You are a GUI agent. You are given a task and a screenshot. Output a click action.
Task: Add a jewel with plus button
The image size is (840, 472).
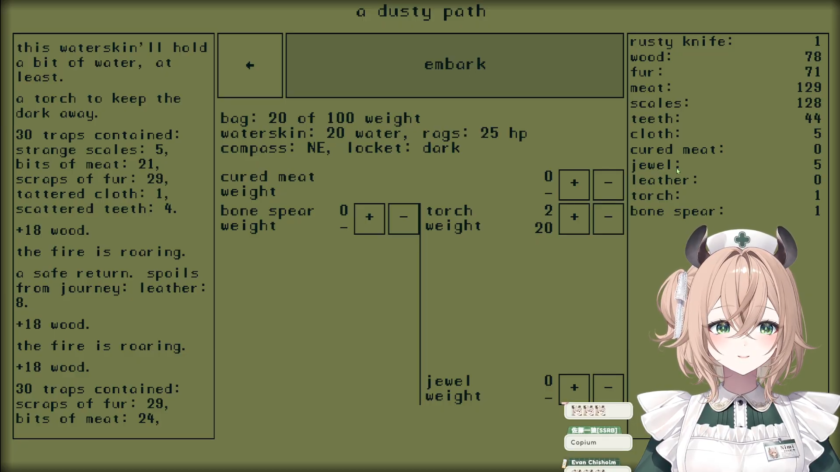(x=574, y=388)
